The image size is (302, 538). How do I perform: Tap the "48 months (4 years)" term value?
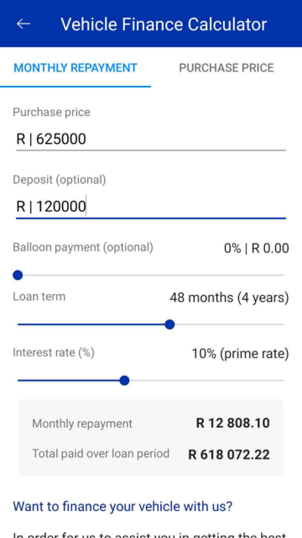pyautogui.click(x=229, y=298)
